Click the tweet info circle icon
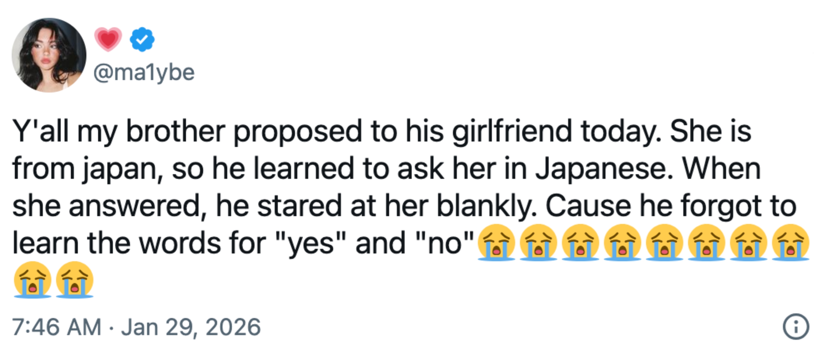 coord(796,326)
